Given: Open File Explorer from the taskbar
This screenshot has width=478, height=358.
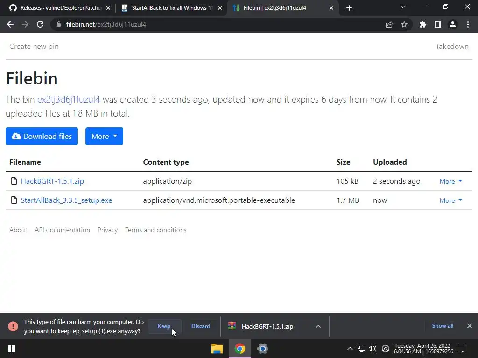Looking at the screenshot, I should click(217, 349).
